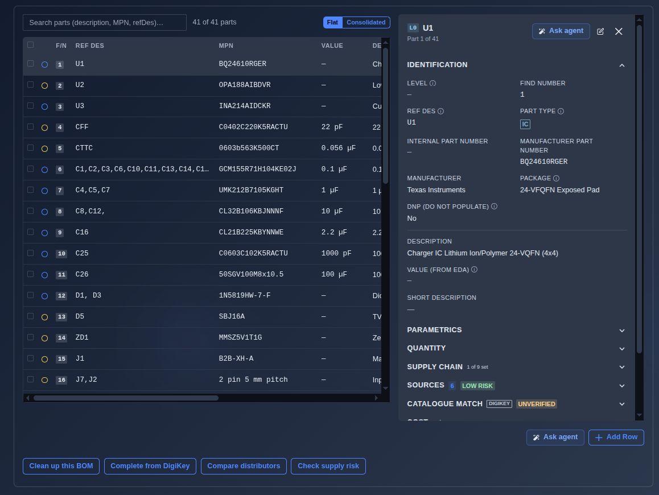Click Complete from DigiKey
659x495 pixels.
(150, 466)
